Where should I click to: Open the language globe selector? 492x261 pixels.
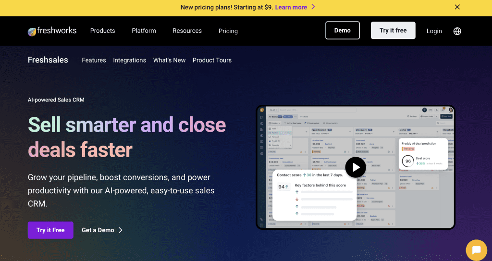457,31
